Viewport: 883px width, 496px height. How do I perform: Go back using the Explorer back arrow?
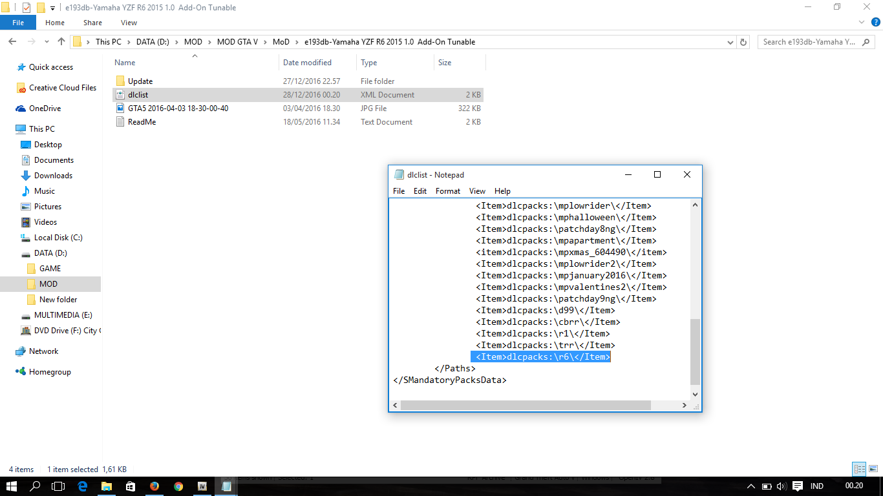point(12,42)
